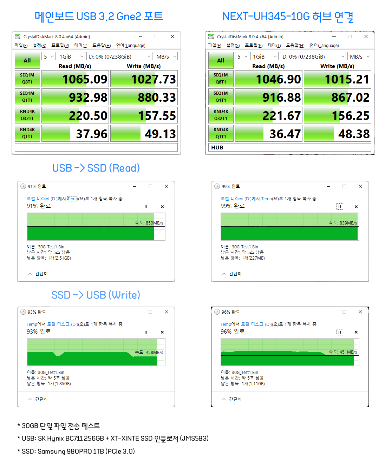385x462 pixels.
Task: Open 파일(F) menu in HUB CrystalDiskMark window
Action: pos(215,46)
